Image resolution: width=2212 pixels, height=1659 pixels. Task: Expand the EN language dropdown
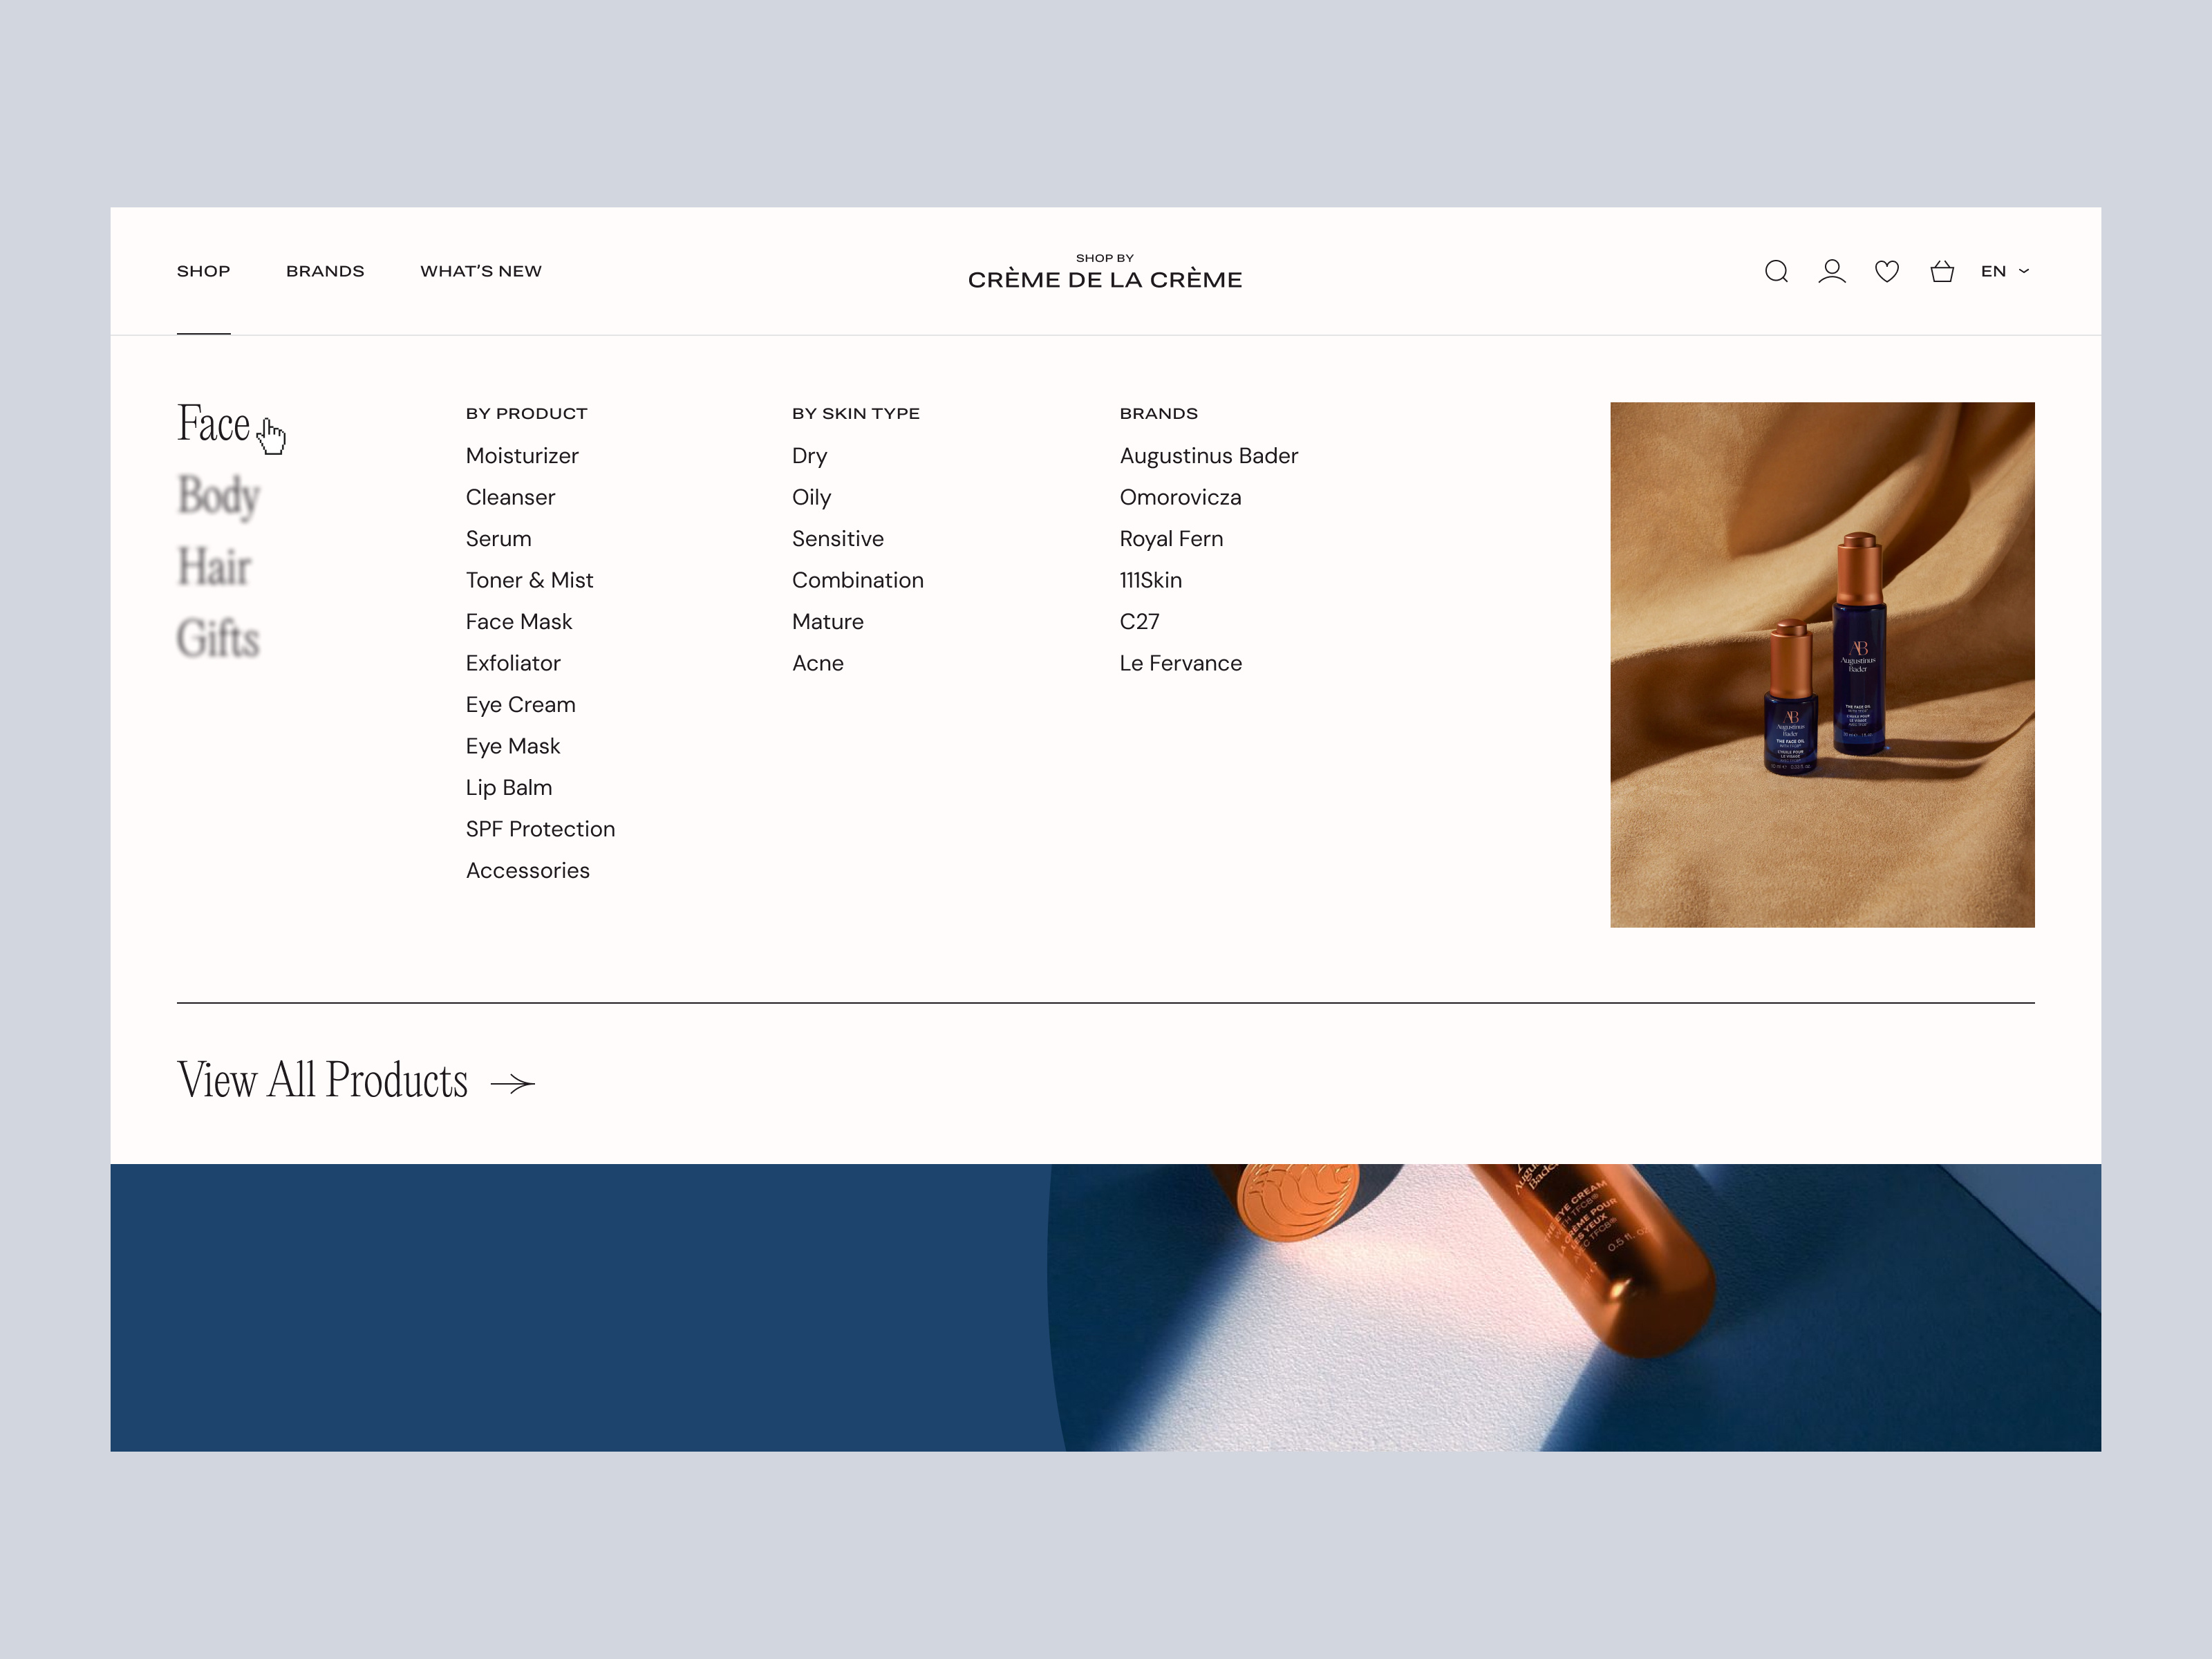tap(2003, 271)
